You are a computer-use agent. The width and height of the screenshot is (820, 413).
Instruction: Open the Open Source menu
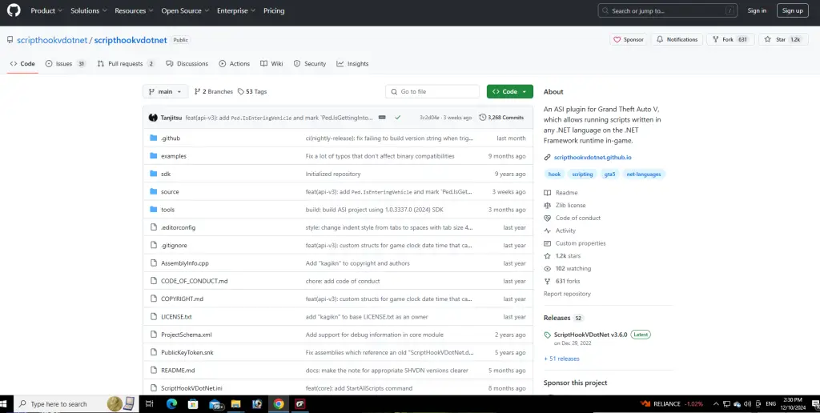click(186, 10)
